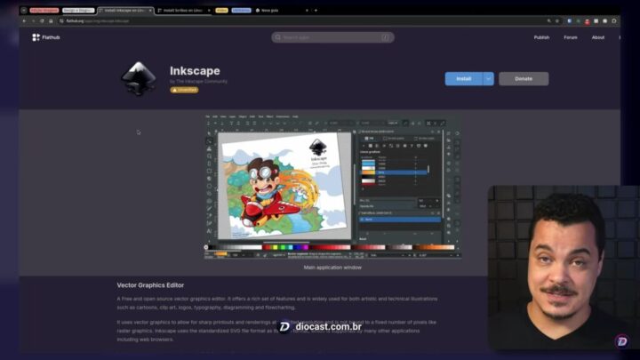Viewport: 640px width, 360px height.
Task: Switch to the Install Scribus browser tab
Action: point(182,10)
